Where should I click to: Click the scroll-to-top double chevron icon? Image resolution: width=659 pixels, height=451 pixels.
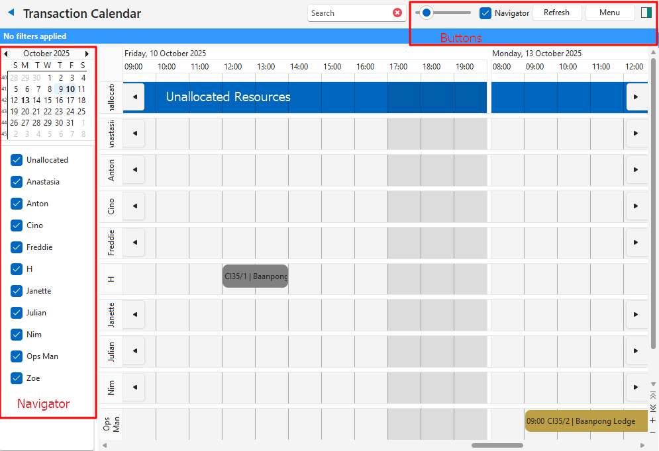click(653, 395)
